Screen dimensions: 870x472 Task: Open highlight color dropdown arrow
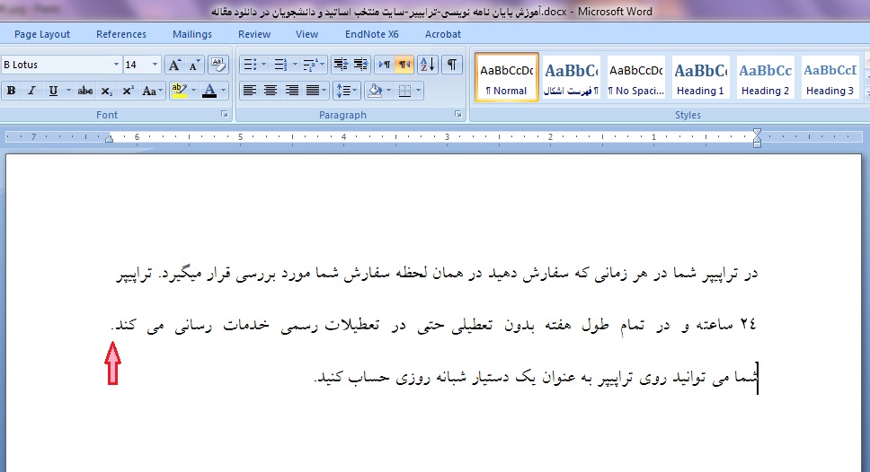point(193,91)
